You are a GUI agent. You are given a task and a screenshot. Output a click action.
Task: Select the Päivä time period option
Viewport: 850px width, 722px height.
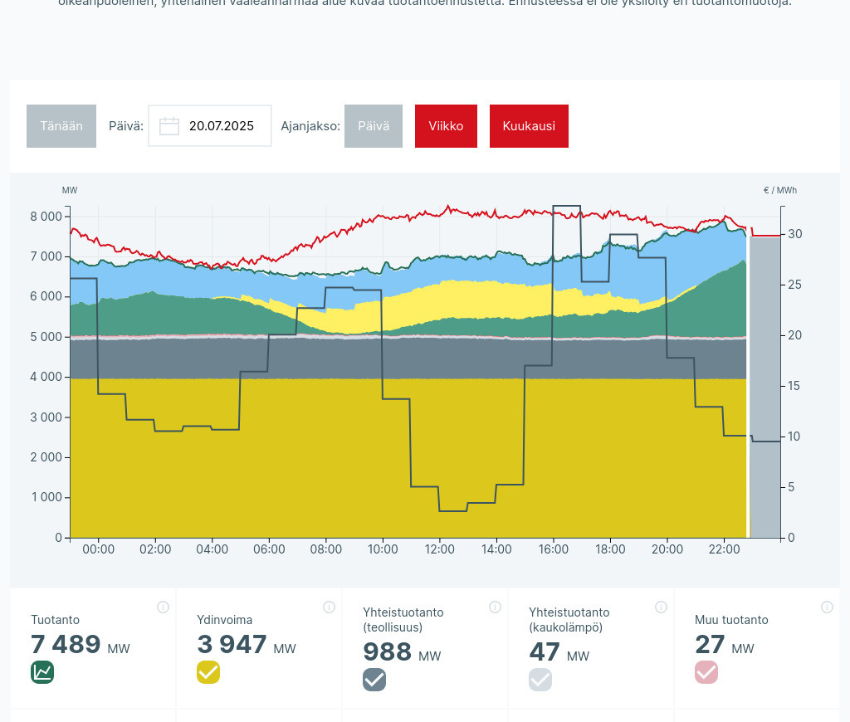coord(374,126)
